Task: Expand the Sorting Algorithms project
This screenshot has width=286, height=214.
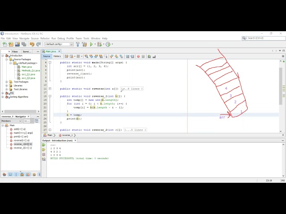Action: [3, 97]
